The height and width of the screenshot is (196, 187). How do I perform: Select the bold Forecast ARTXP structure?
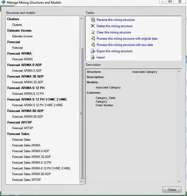pyautogui.click(x=20, y=122)
